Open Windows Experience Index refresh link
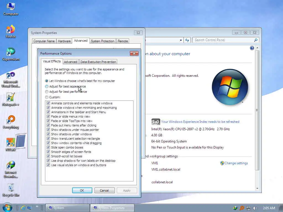This screenshot has width=283, height=212. (200, 122)
